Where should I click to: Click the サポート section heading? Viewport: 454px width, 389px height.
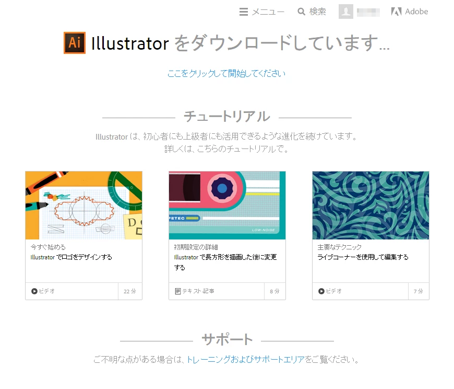coord(227,339)
